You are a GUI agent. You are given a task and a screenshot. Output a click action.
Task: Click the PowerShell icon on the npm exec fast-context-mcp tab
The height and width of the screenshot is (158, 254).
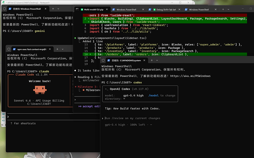[x=14, y=49]
